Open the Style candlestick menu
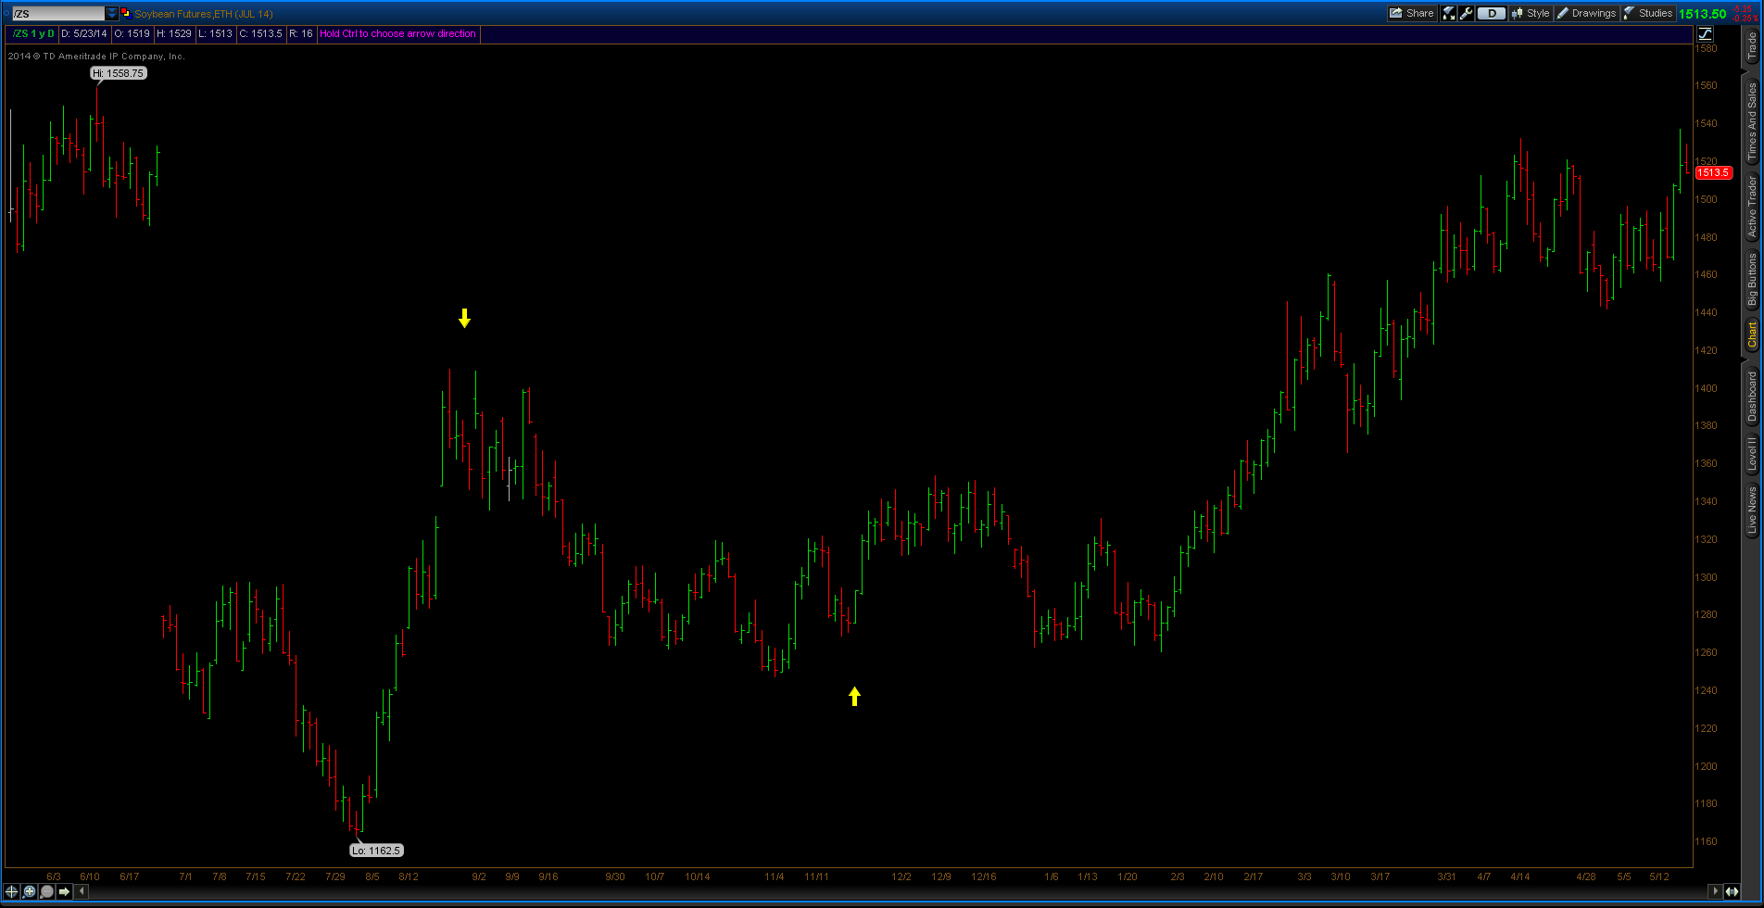1764x908 pixels. (x=1531, y=13)
